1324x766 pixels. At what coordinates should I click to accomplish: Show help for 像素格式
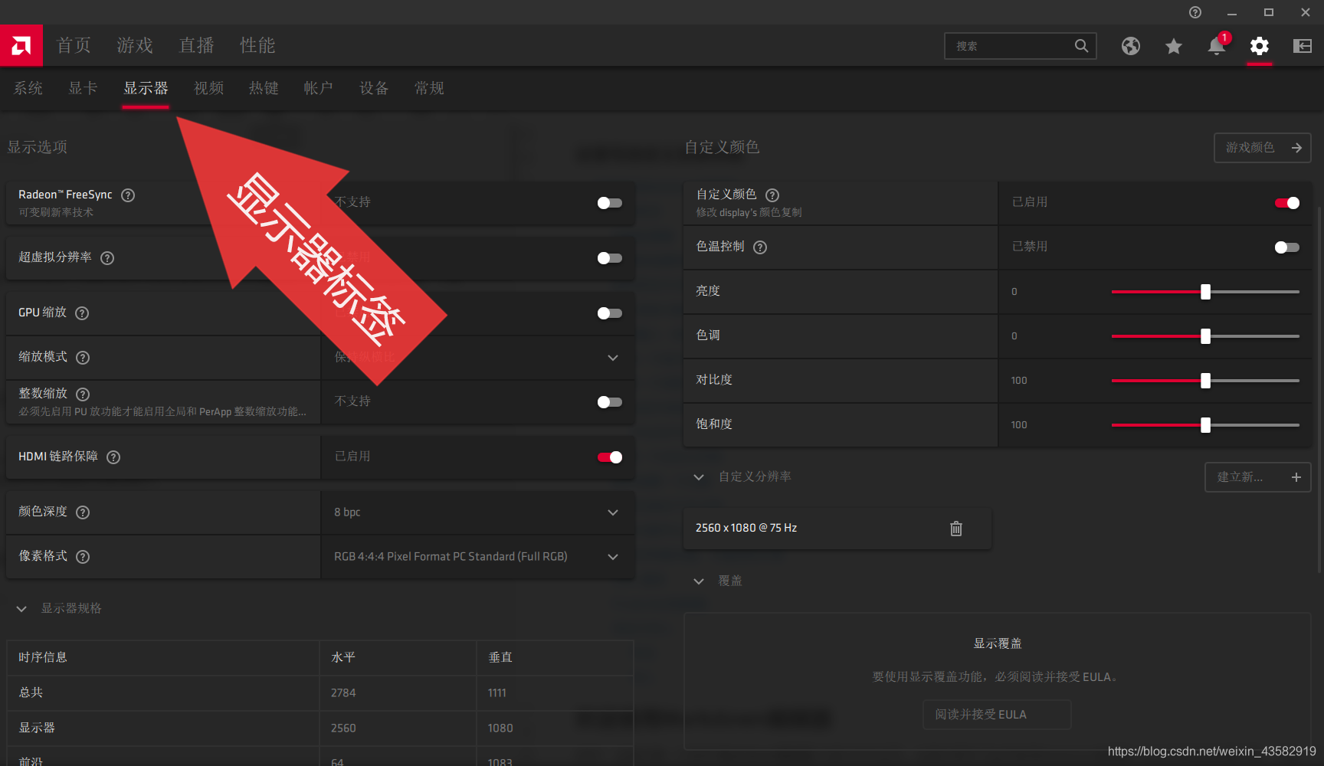83,557
